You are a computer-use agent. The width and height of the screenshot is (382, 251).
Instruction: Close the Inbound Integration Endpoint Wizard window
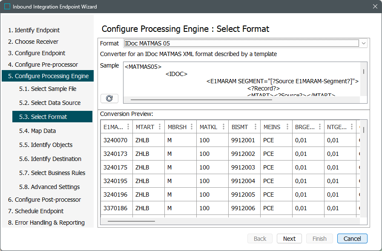tap(375, 6)
